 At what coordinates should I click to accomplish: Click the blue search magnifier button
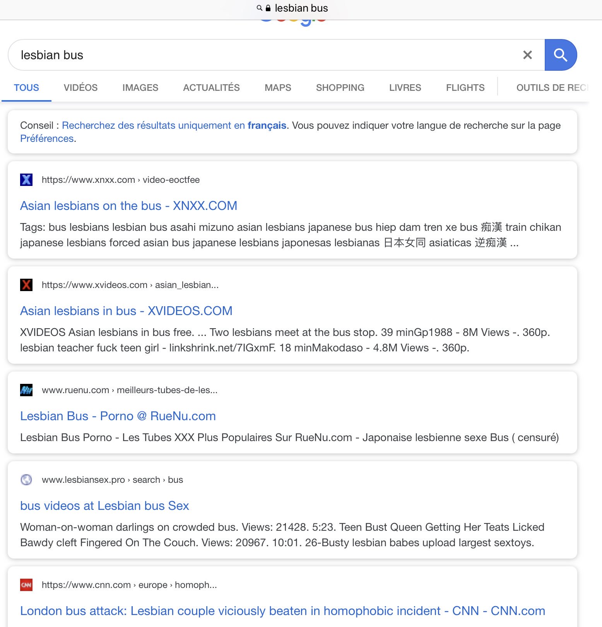click(x=561, y=55)
